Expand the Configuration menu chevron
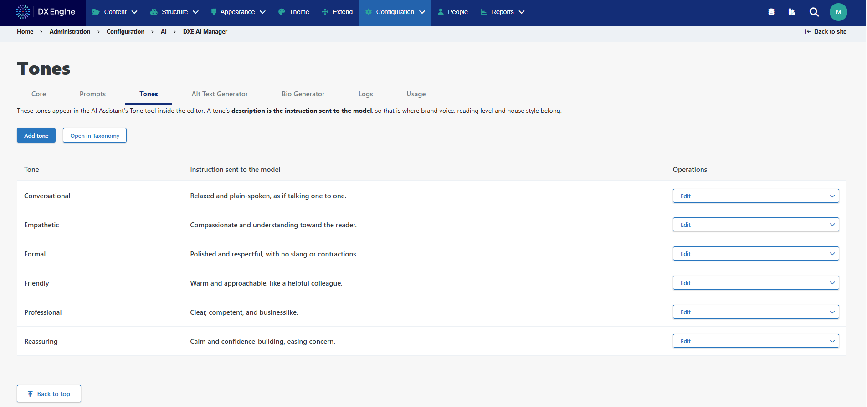Screen dimensions: 867x407 click(422, 12)
